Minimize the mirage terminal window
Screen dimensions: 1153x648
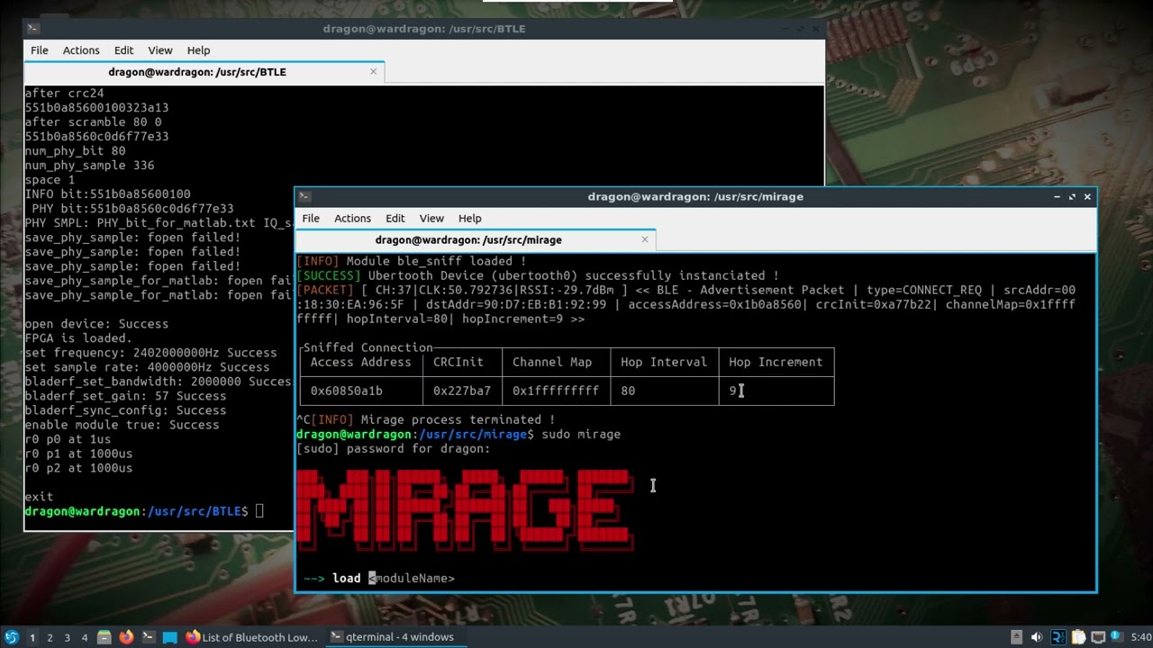click(x=1057, y=196)
